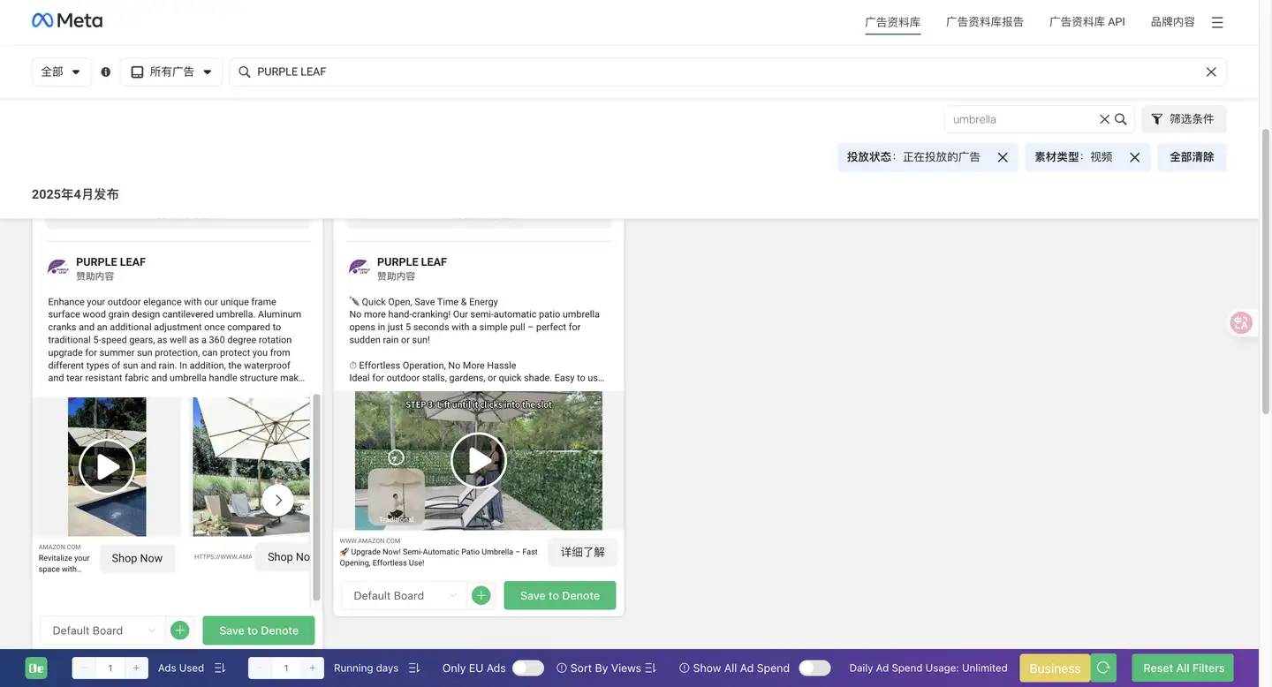Screen dimensions: 1272x687
Task: Click Save to Denote on second card
Action: pyautogui.click(x=560, y=595)
